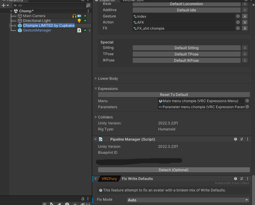Clear the FX layer with x button
255x205 pixels.
(x=245, y=28)
